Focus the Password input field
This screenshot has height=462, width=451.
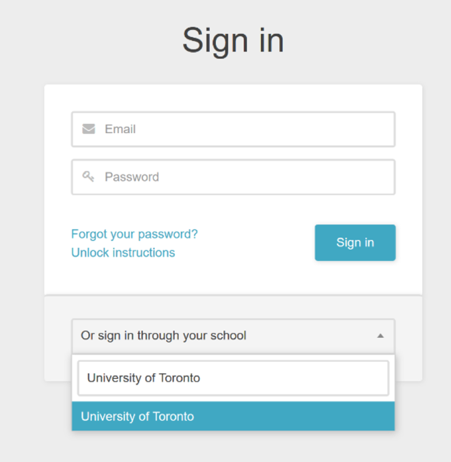click(233, 177)
